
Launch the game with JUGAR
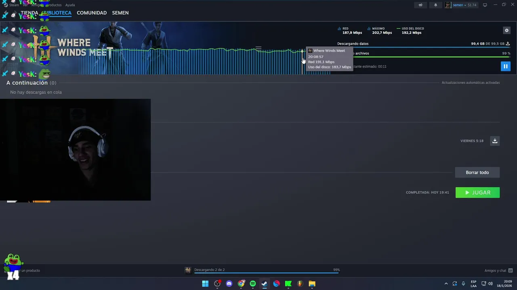click(477, 193)
